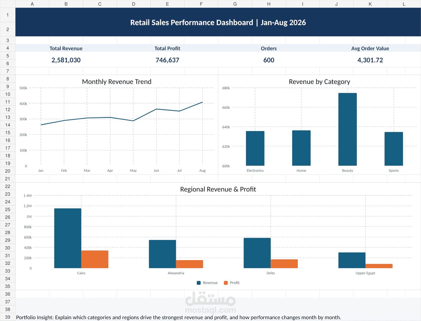Select the row 39 header
Image resolution: width=421 pixels, height=321 pixels.
[x=8, y=317]
